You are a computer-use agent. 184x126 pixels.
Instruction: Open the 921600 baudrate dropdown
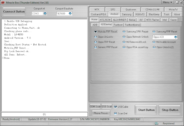[x=70, y=13]
